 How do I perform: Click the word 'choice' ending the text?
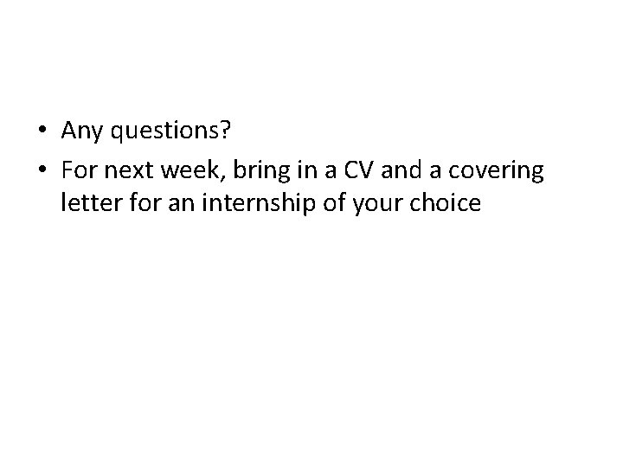coord(446,202)
